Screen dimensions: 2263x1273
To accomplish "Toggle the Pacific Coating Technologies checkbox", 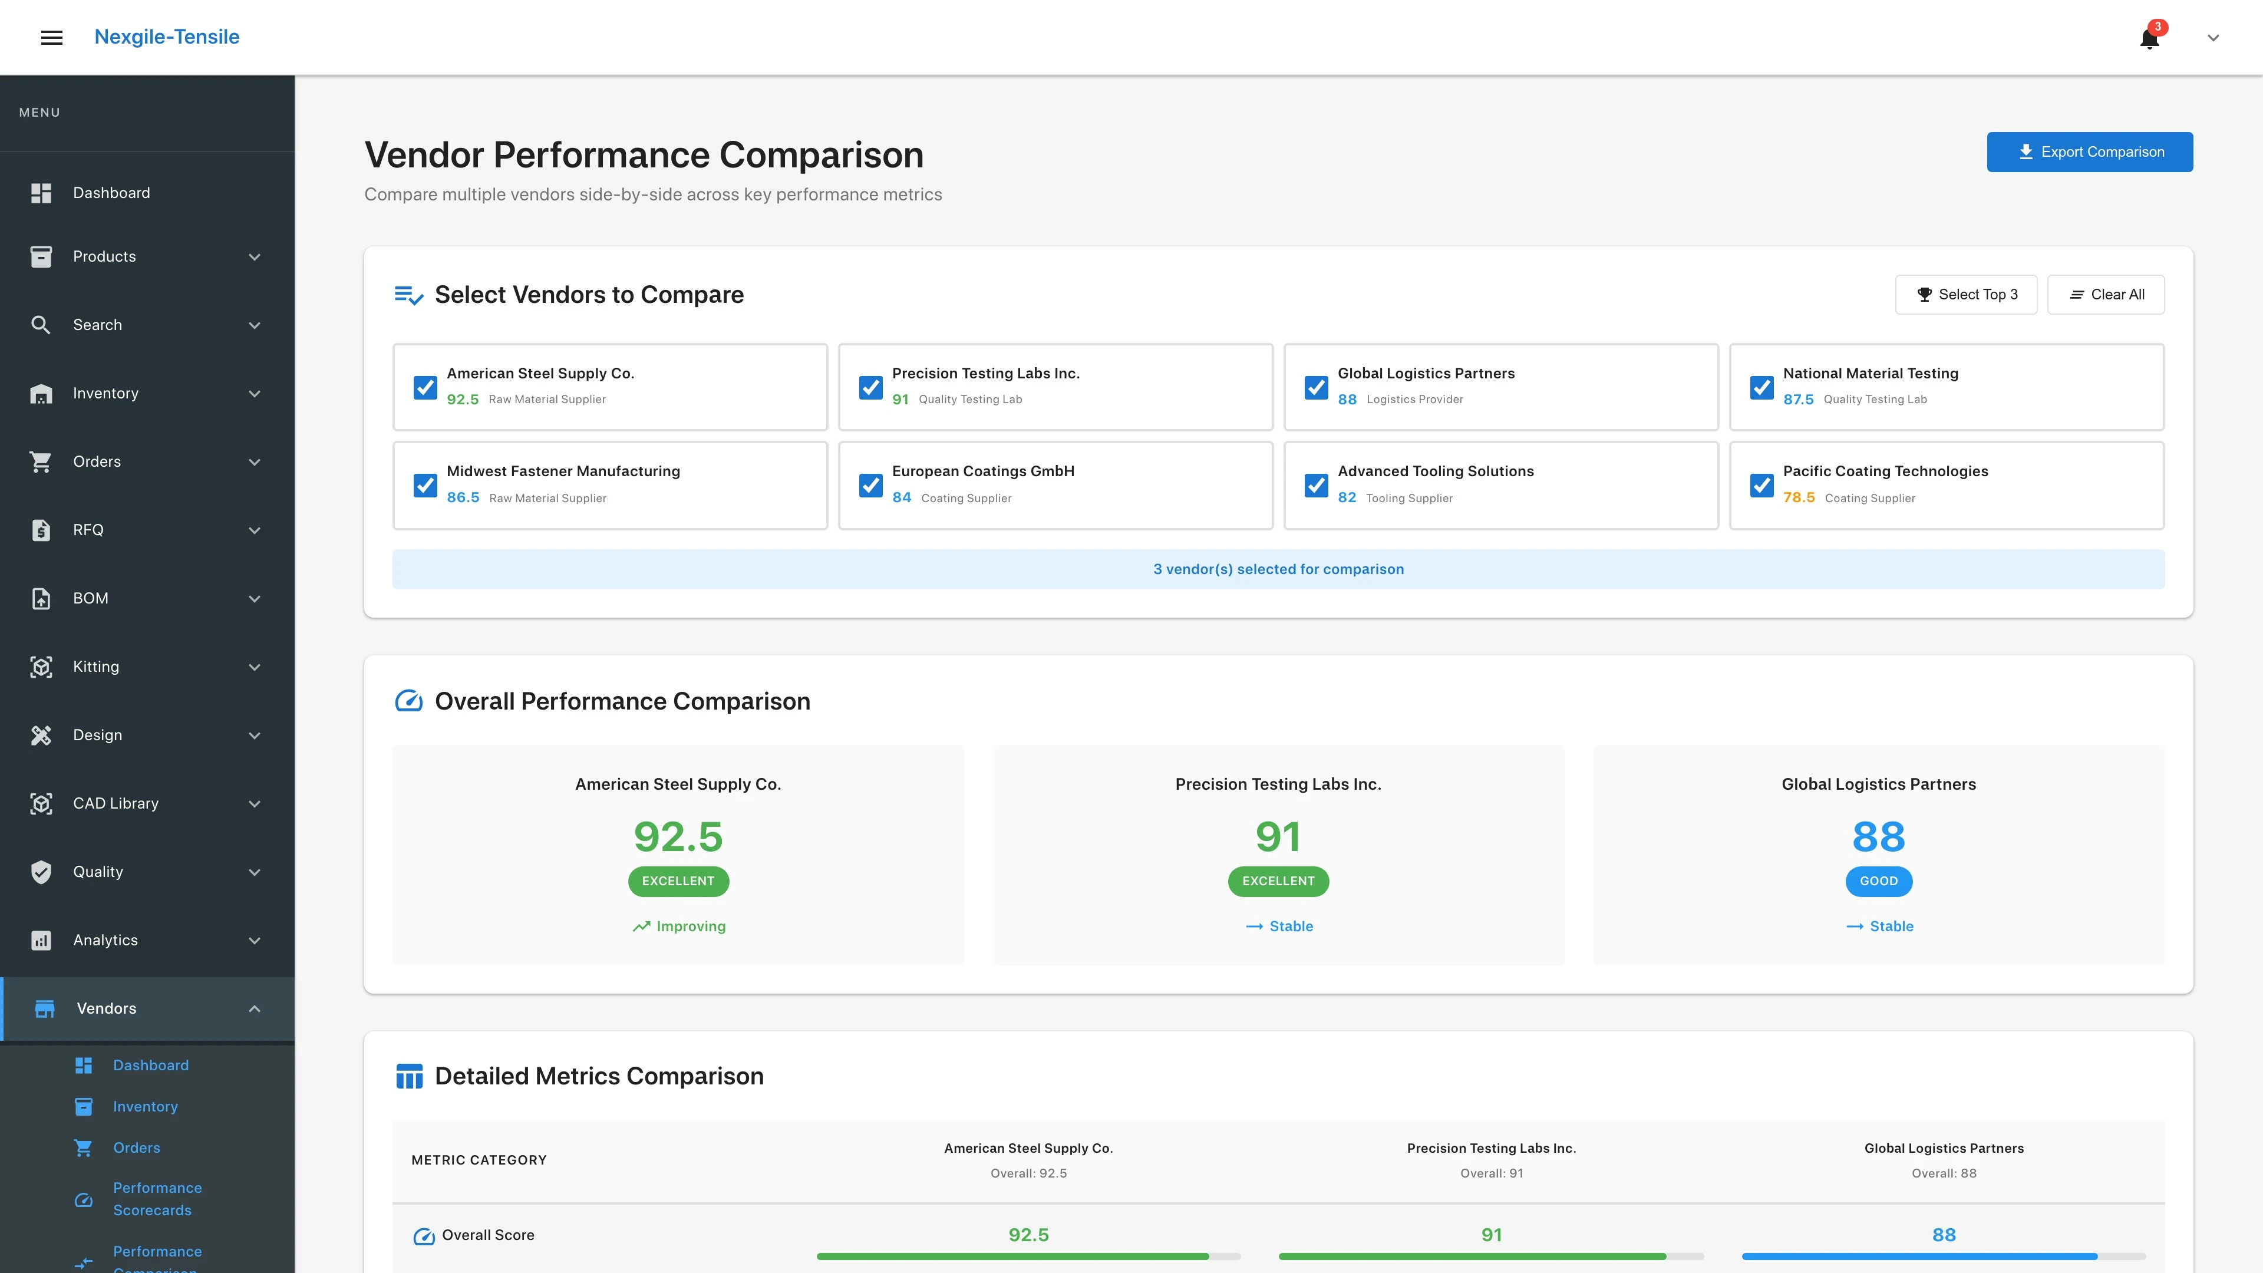I will pos(1762,485).
